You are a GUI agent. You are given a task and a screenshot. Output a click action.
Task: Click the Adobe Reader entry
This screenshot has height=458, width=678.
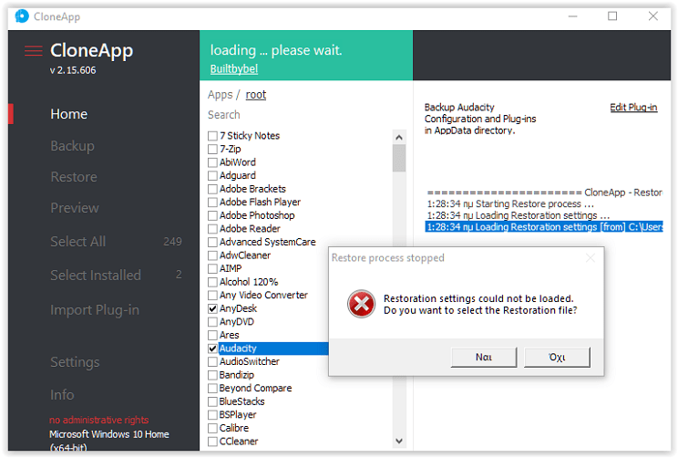[250, 229]
